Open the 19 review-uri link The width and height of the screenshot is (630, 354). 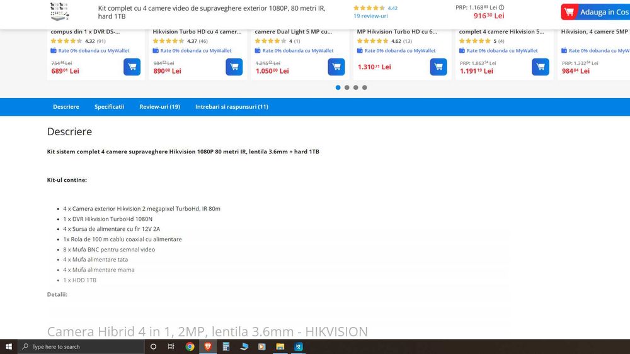(370, 16)
